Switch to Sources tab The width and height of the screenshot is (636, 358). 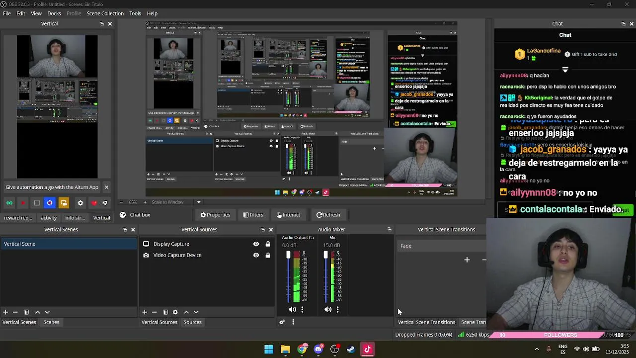click(192, 322)
